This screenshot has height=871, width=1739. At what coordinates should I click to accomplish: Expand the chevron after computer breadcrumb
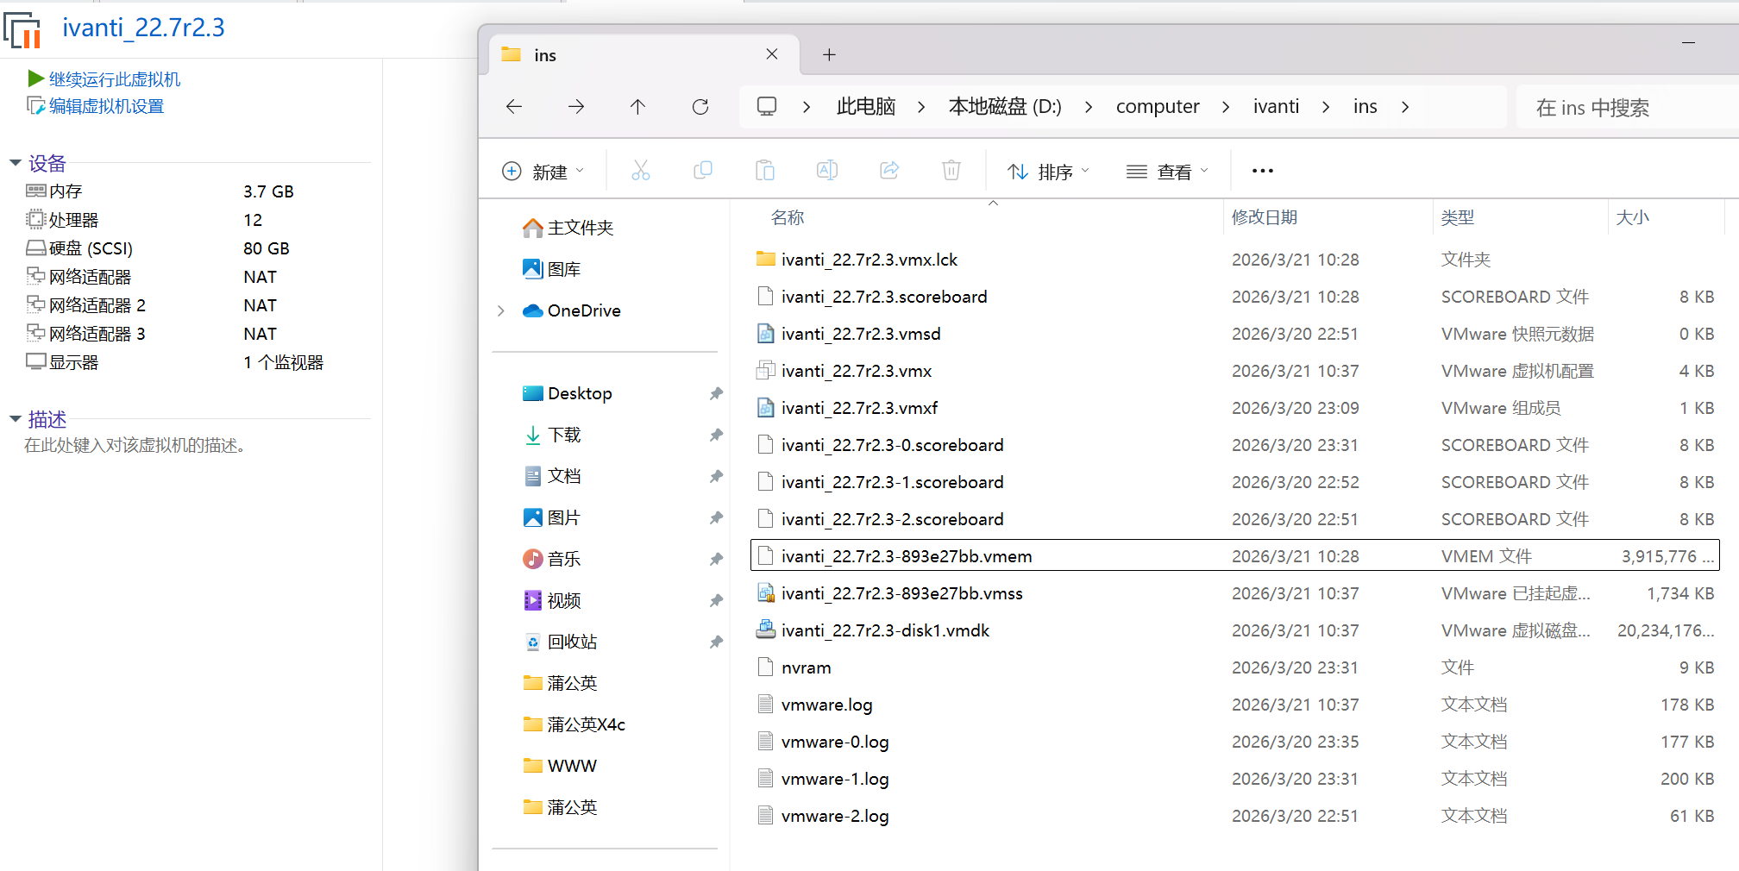(1226, 107)
